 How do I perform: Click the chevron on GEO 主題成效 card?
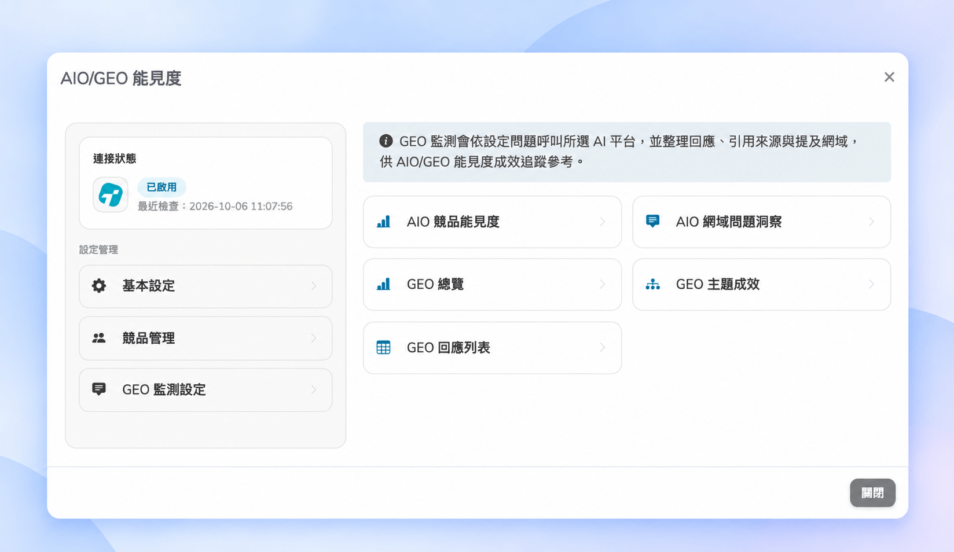(872, 284)
